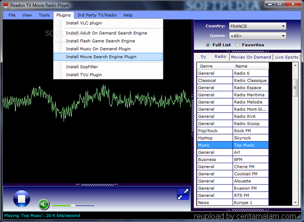Collapse the splitter above the station tabs

tap(248, 51)
